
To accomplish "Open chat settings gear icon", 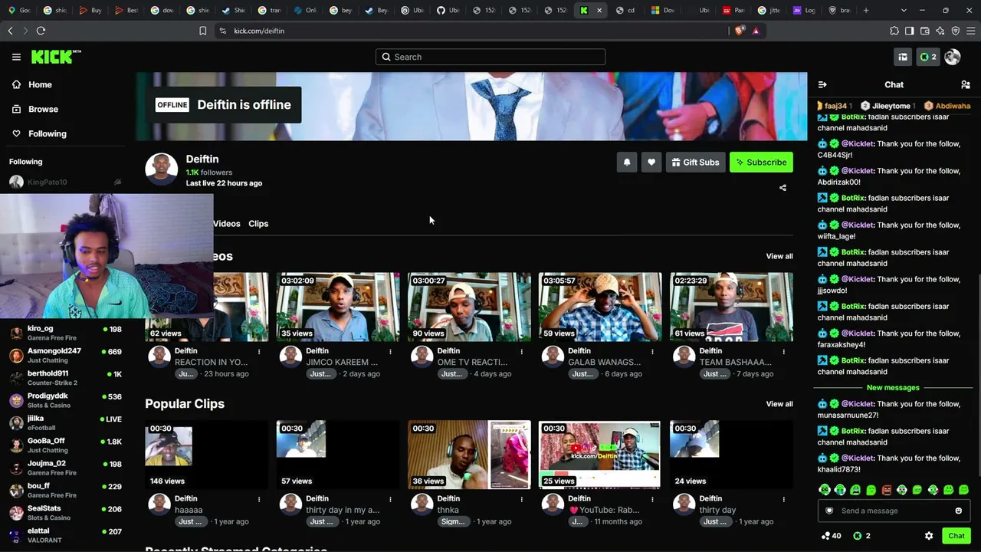I will click(929, 536).
